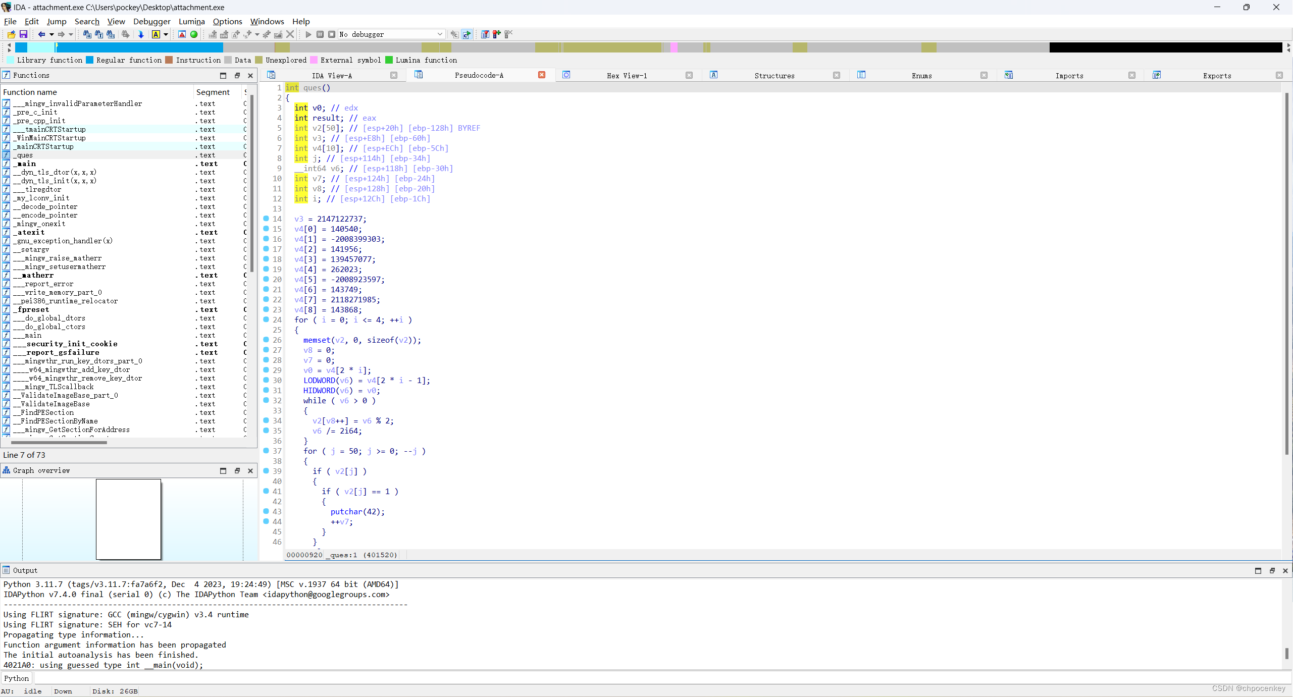
Task: Maximize the Output panel
Action: [x=1258, y=570]
